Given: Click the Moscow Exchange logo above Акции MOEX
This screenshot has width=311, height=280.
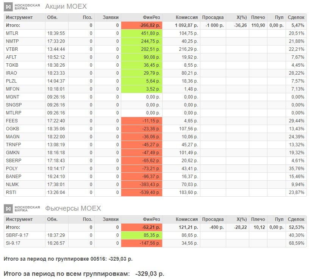Looking at the screenshot, I should pyautogui.click(x=22, y=7).
